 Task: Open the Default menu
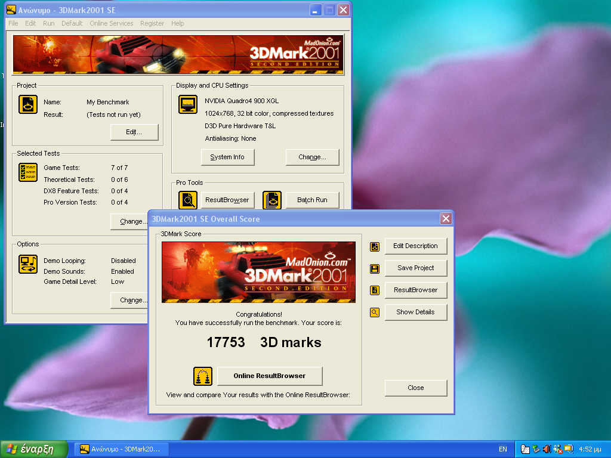(x=72, y=23)
